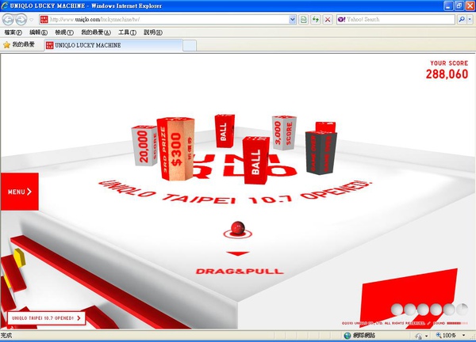Select the UNIQLO LUCKY MACHINE tab

point(113,45)
